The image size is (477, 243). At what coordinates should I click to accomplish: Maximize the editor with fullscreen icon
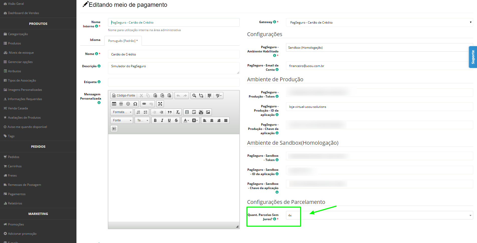click(160, 104)
